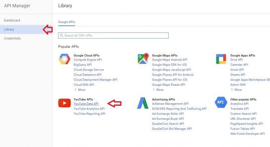Click the Google Cloud APIs hexagon icon

(64, 59)
